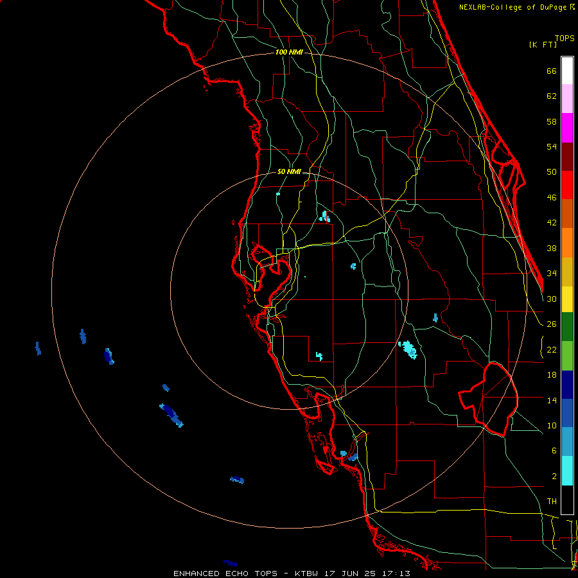Select the bright red legend swatch

pyautogui.click(x=567, y=185)
